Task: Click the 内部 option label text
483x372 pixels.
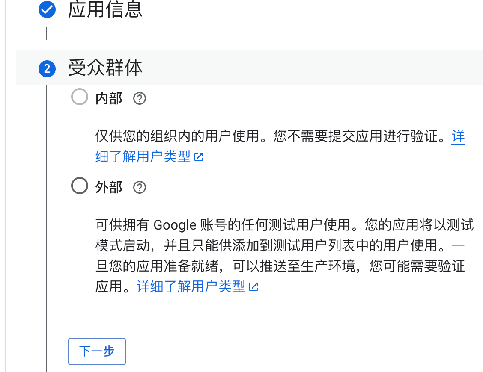Action: tap(109, 98)
